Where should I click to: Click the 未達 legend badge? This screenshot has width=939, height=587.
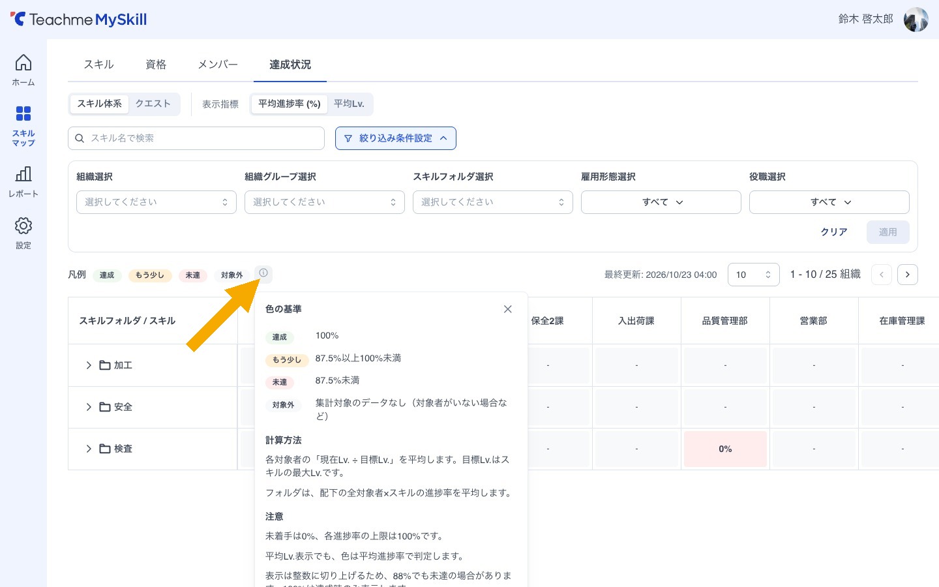pyautogui.click(x=193, y=275)
